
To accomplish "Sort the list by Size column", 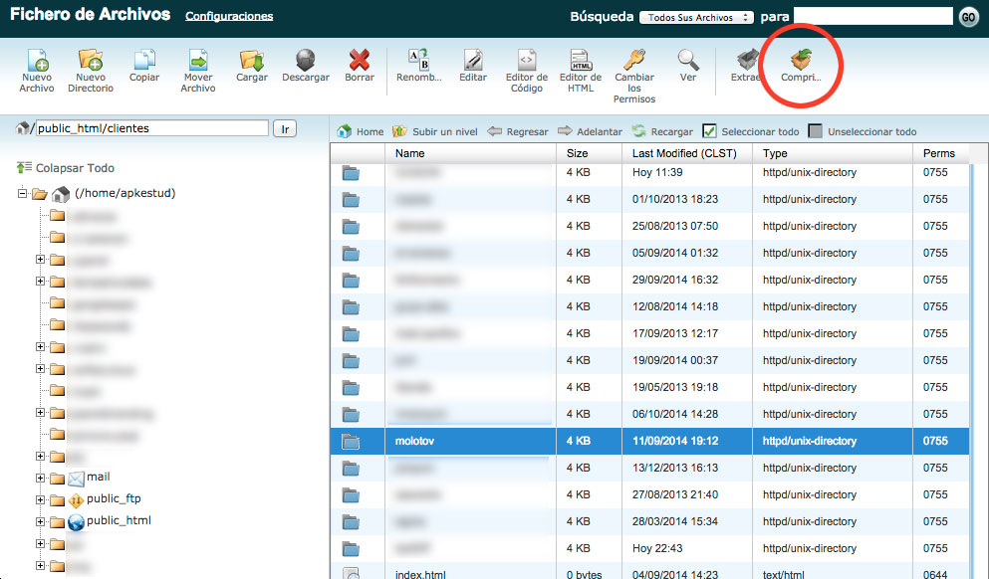I will [x=589, y=153].
